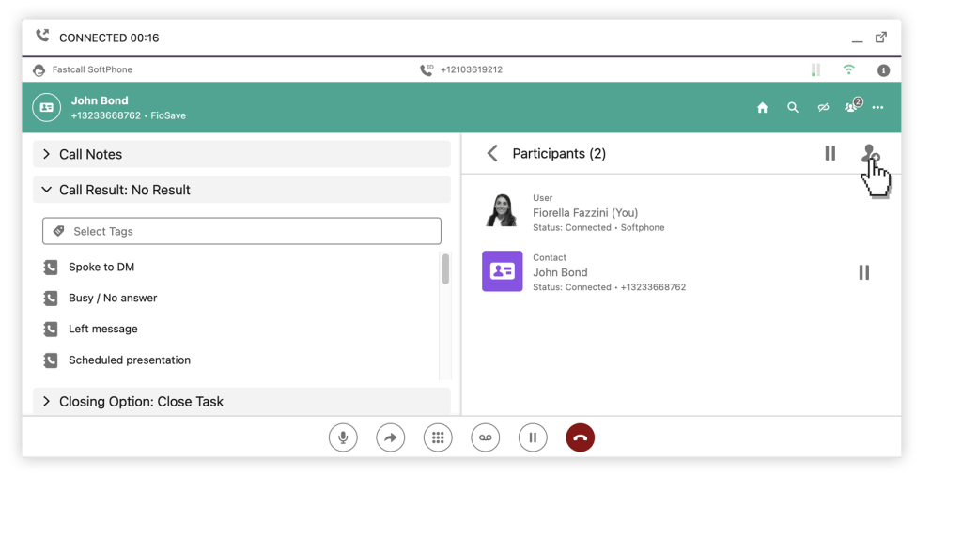Open the dial pad keypad
Image resolution: width=962 pixels, height=552 pixels.
click(438, 437)
